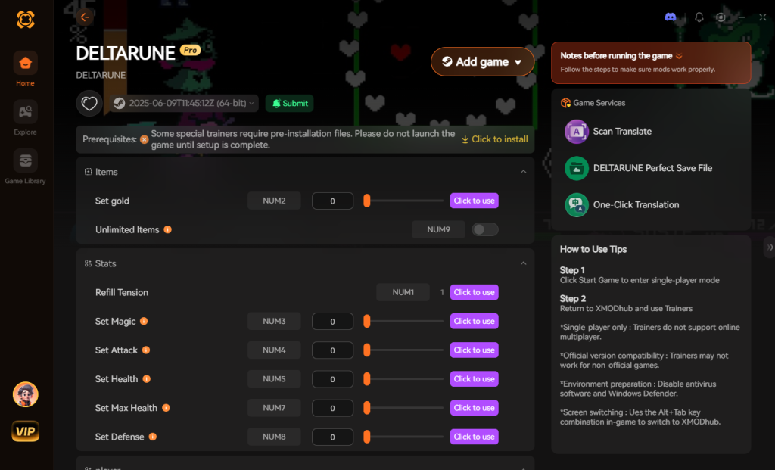775x470 pixels.
Task: Click NUM2 hotkey for Set gold
Action: coord(274,201)
